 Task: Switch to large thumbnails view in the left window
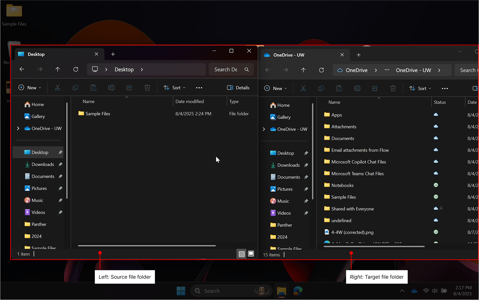tap(251, 254)
